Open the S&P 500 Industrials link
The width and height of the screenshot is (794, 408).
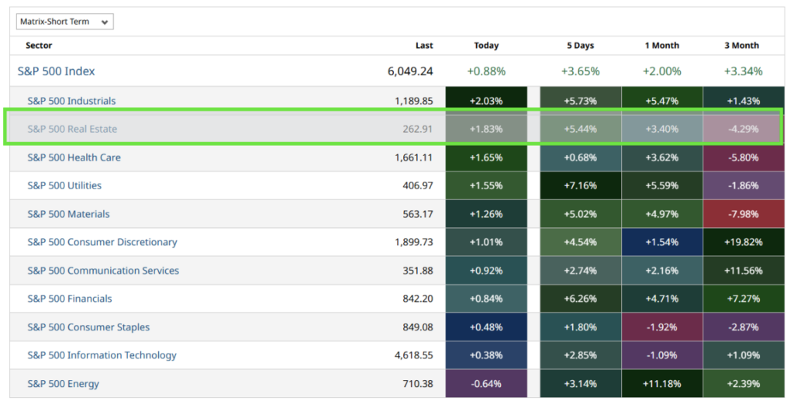(x=71, y=101)
